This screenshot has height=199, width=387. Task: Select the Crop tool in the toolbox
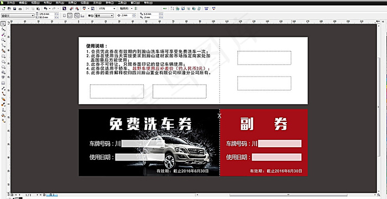coord(3,35)
